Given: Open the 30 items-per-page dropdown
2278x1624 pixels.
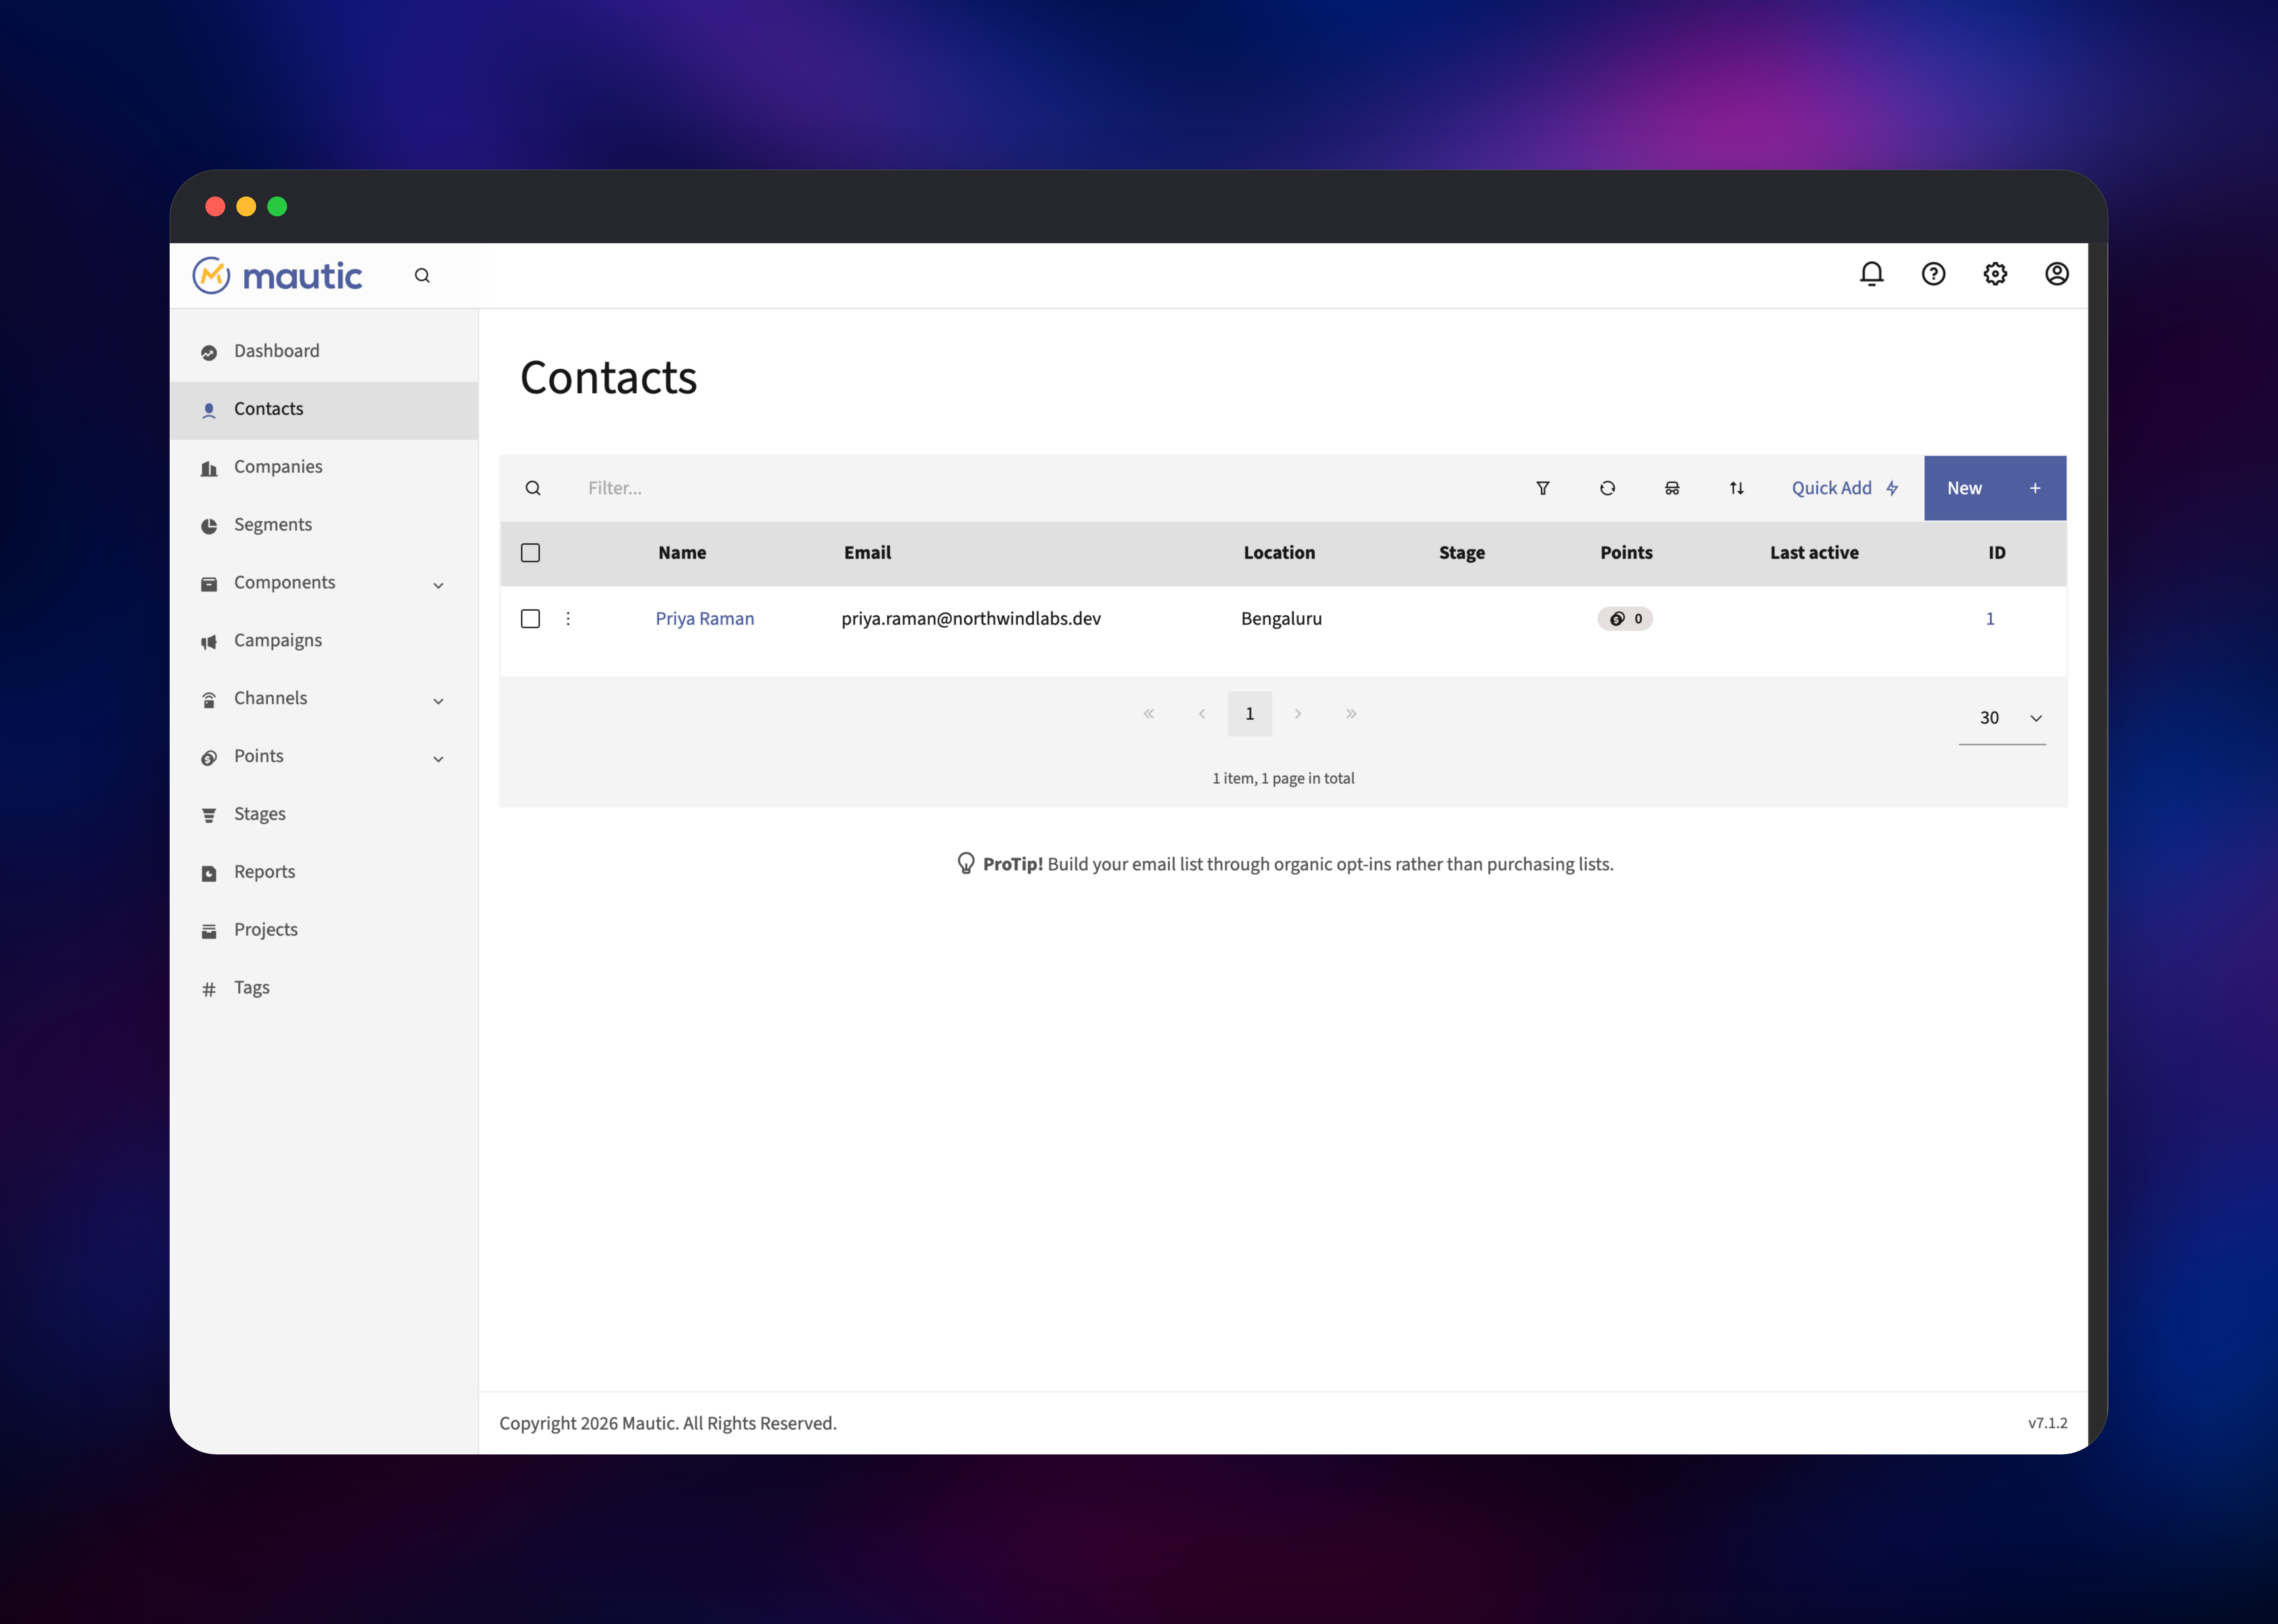Looking at the screenshot, I should [x=2002, y=718].
